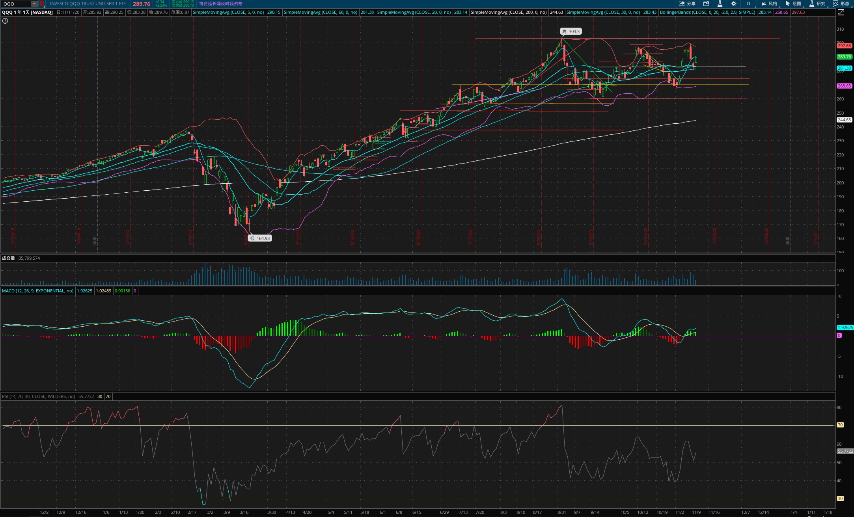
Task: Click the MACD signal value 1.02489
Action: [x=104, y=291]
